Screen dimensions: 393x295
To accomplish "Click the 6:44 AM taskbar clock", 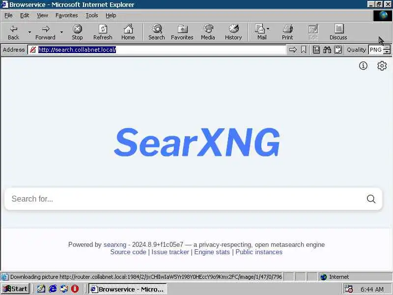I will [x=372, y=290].
